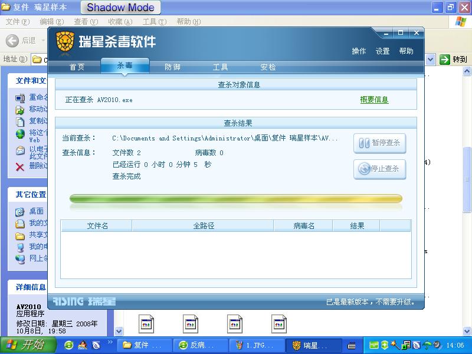Launch QQ penguin icon in quick launch
472x354 pixels.
[x=83, y=345]
